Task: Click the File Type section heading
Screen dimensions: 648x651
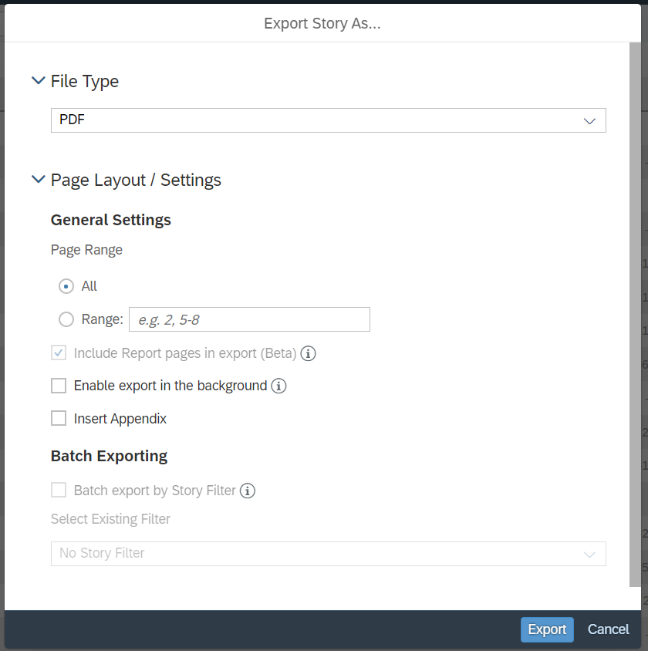Action: coord(85,81)
